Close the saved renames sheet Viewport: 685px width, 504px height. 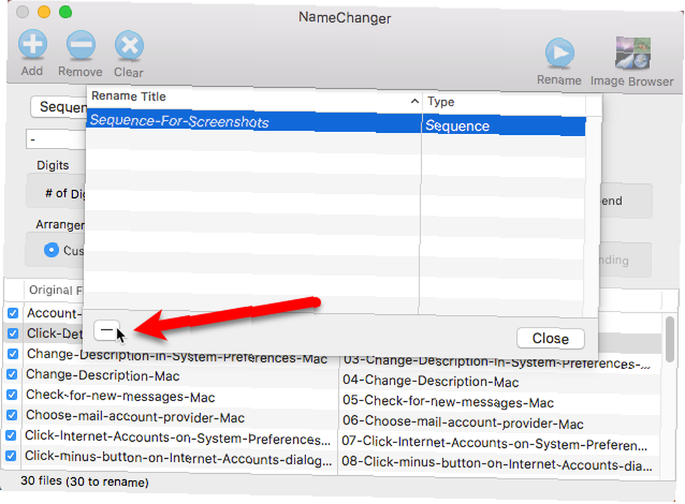coord(551,338)
